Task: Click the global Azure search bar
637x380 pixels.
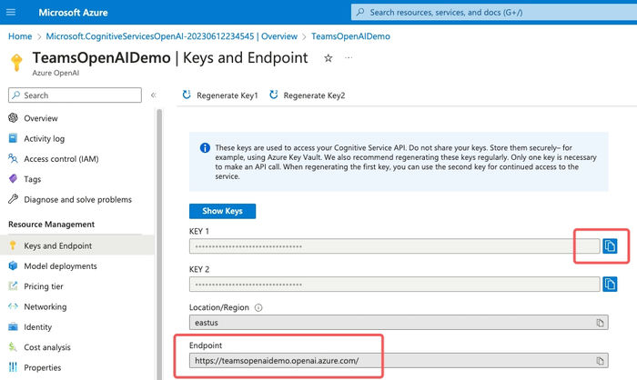Action: [x=491, y=12]
